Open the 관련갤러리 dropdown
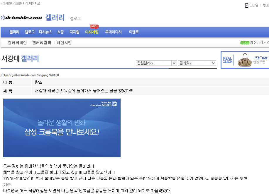 coord(156,63)
